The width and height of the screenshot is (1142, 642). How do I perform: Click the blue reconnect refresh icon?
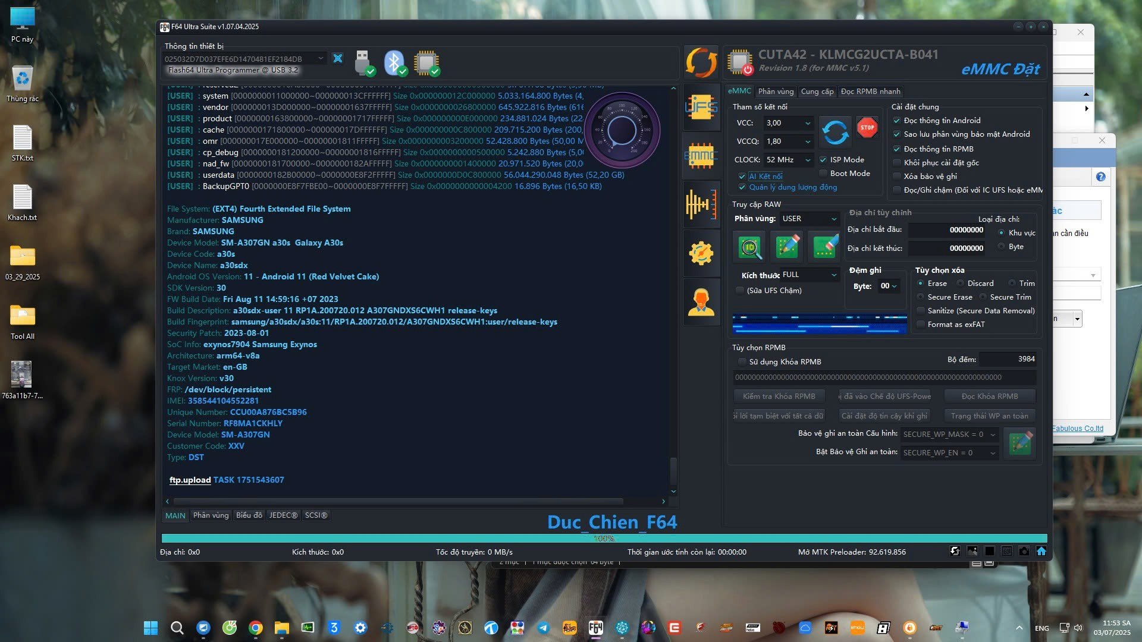click(x=835, y=132)
